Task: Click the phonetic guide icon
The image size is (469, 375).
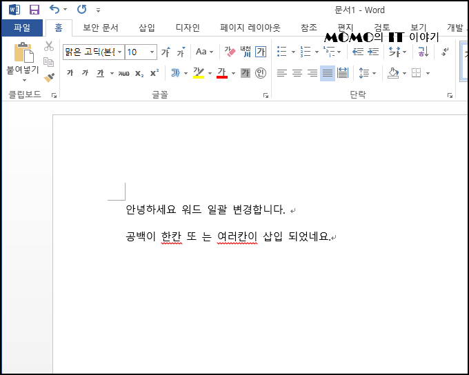Action: 246,52
